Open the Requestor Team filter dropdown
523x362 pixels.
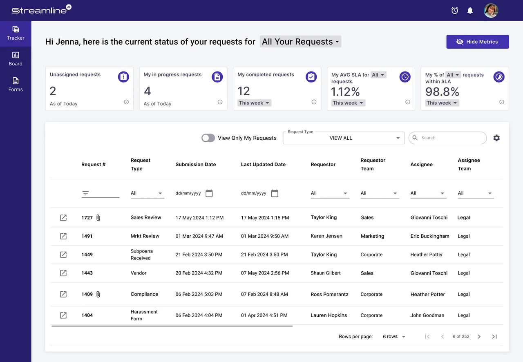tap(380, 193)
